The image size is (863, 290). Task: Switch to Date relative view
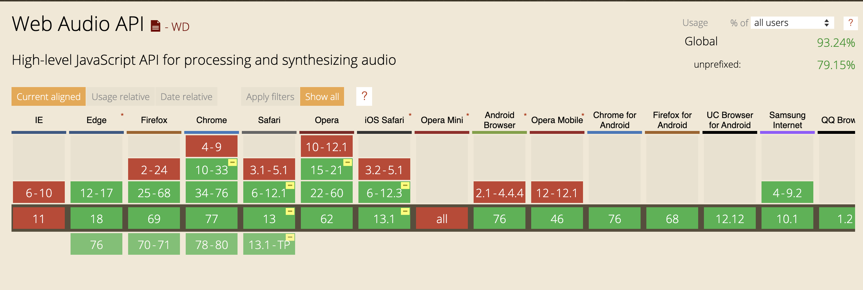(186, 96)
